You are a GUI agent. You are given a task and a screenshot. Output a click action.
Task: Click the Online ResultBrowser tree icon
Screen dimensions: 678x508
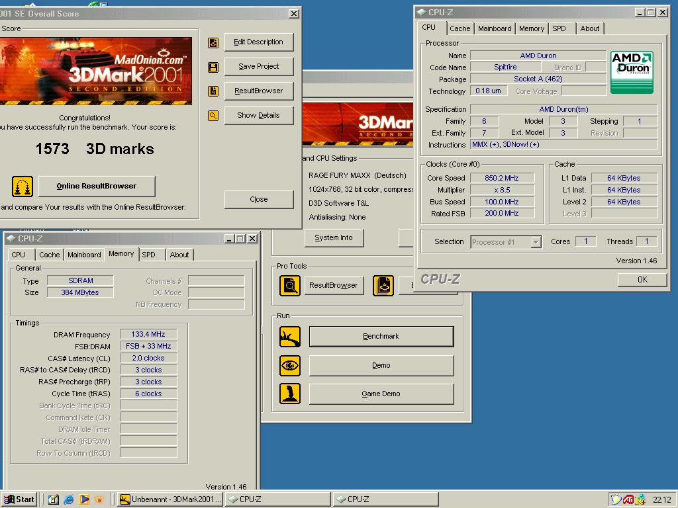pyautogui.click(x=23, y=186)
